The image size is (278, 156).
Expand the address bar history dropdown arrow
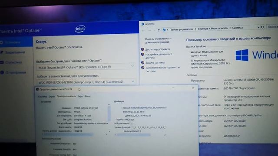click(258, 27)
